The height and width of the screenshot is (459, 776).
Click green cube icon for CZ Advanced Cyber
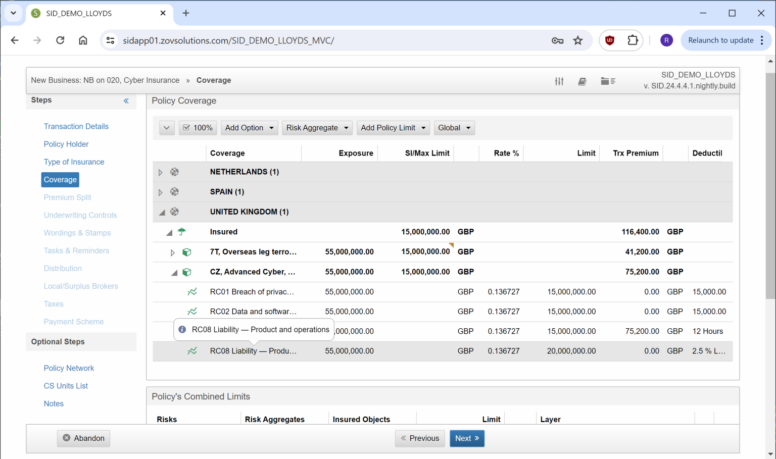pyautogui.click(x=186, y=272)
